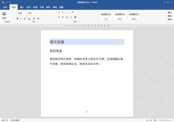
Task: Click the selected title 项目安排 in the document
Action: point(57,42)
